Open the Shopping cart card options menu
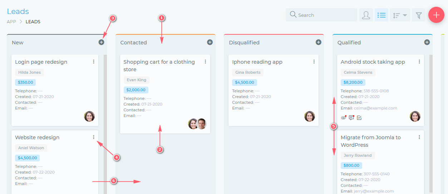The width and height of the screenshot is (448, 194). 206,62
